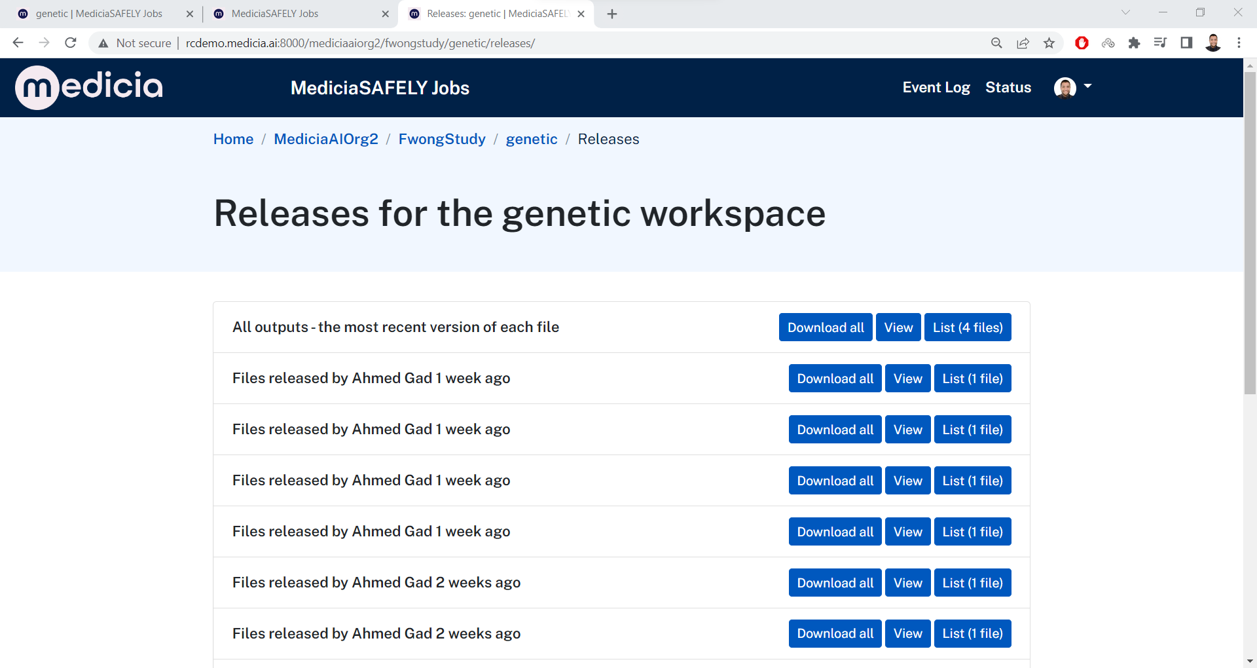Open tab search chevron

click(1125, 12)
